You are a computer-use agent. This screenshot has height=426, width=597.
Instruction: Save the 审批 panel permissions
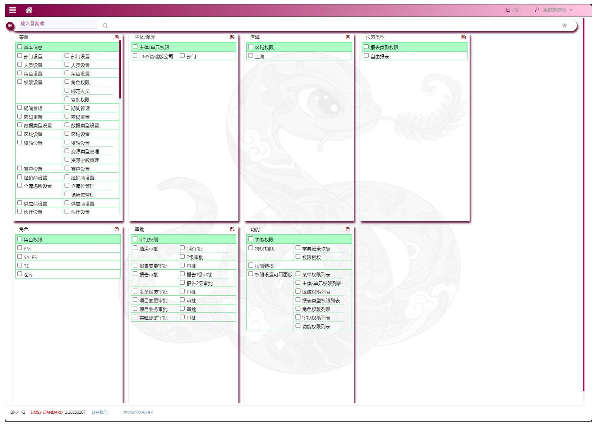point(232,229)
